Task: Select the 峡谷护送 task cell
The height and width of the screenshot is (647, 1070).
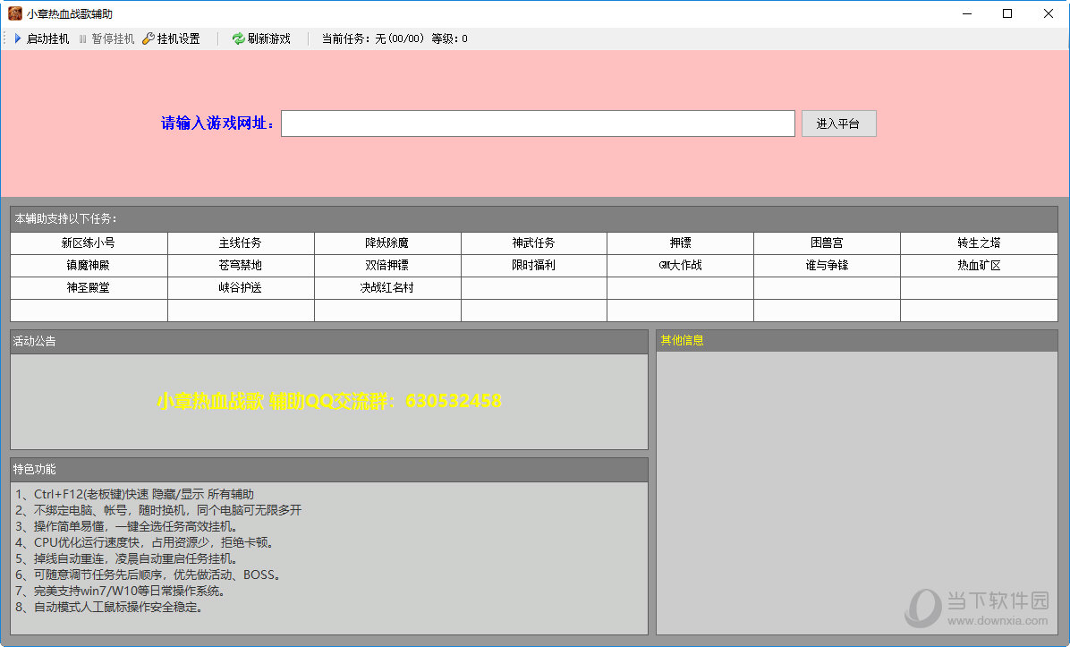Action: coord(241,288)
